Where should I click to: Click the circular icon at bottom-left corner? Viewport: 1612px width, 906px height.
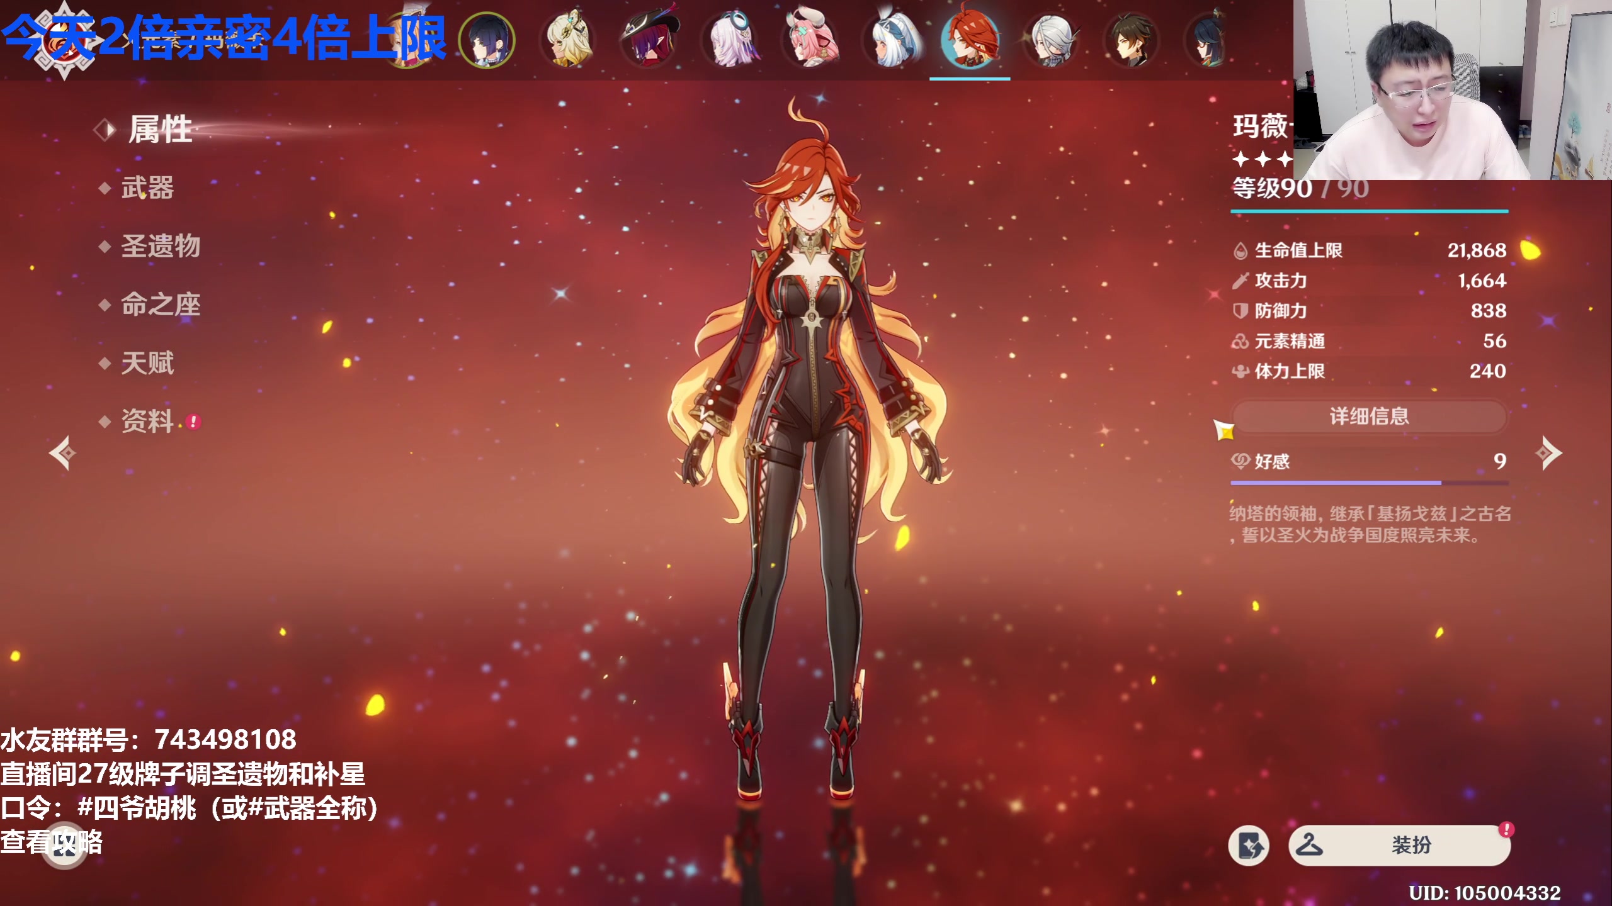tap(65, 845)
